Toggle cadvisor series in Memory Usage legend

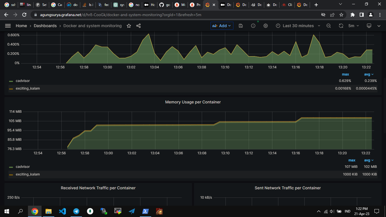pos(23,167)
